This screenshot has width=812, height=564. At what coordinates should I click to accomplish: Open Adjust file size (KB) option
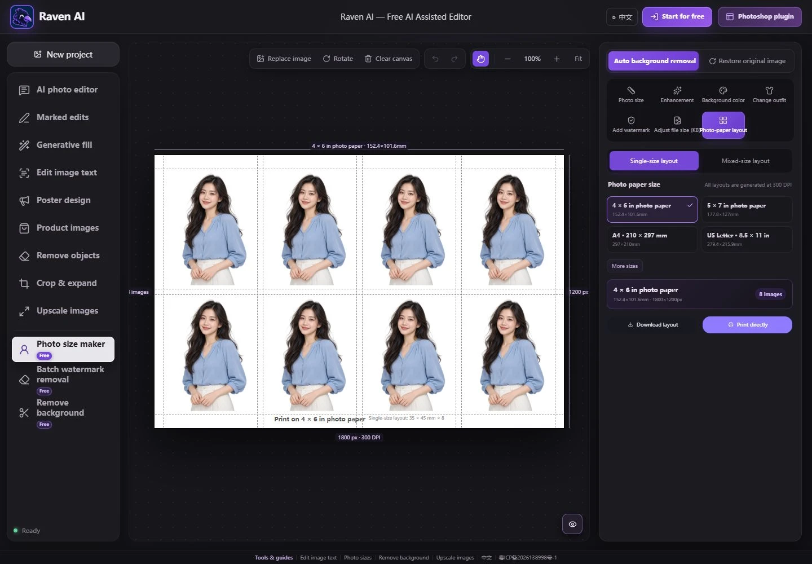pyautogui.click(x=677, y=125)
